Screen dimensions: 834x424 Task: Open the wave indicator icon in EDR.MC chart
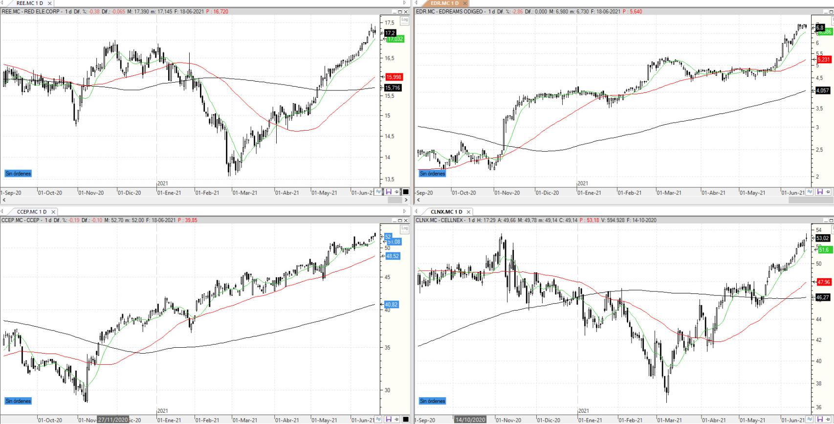pos(810,192)
